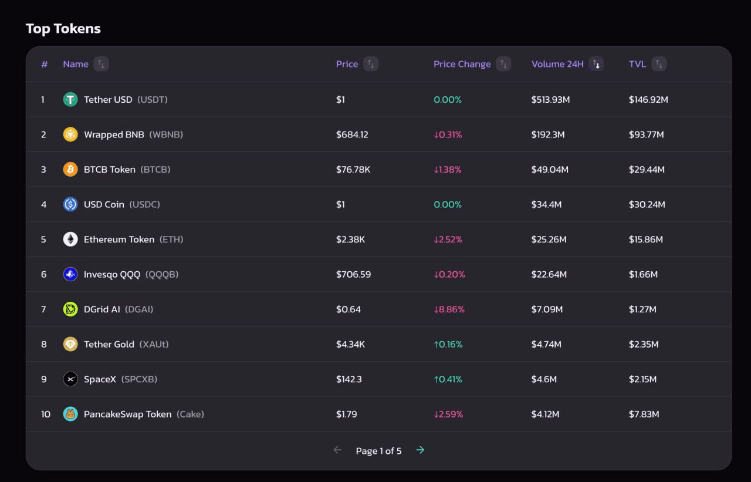Image resolution: width=751 pixels, height=482 pixels.
Task: Click the 0.16% price change value
Action: 448,344
